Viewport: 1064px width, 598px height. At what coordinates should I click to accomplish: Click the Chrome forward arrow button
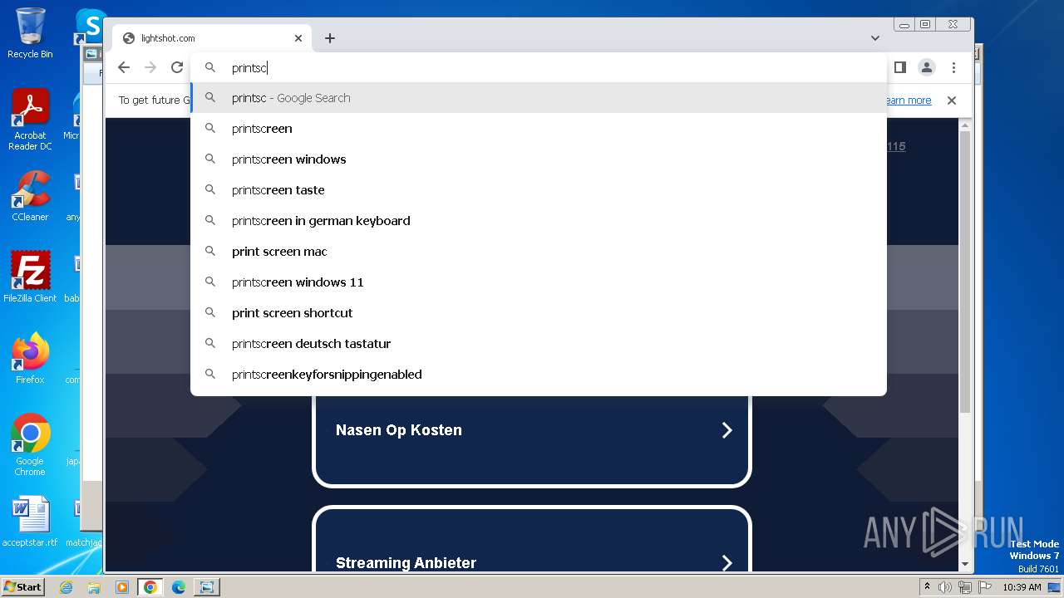coord(150,68)
